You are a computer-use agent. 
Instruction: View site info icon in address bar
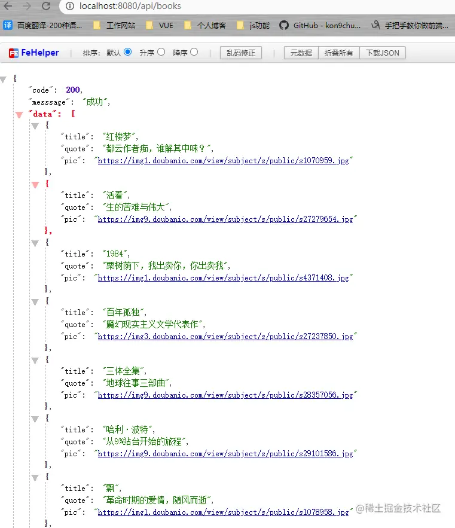[x=70, y=6]
